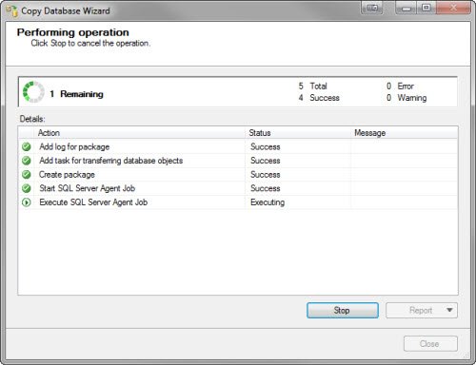The height and width of the screenshot is (365, 476).
Task: Select 'Add task for transferring database objects' text
Action: (x=111, y=161)
